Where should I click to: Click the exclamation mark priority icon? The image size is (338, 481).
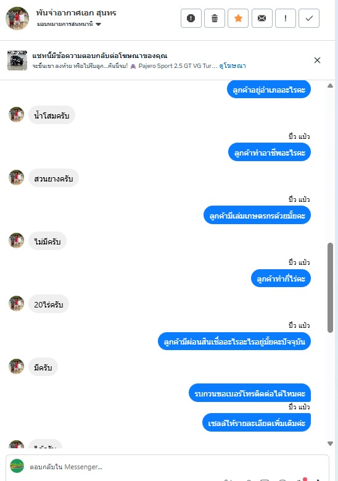pyautogui.click(x=286, y=19)
